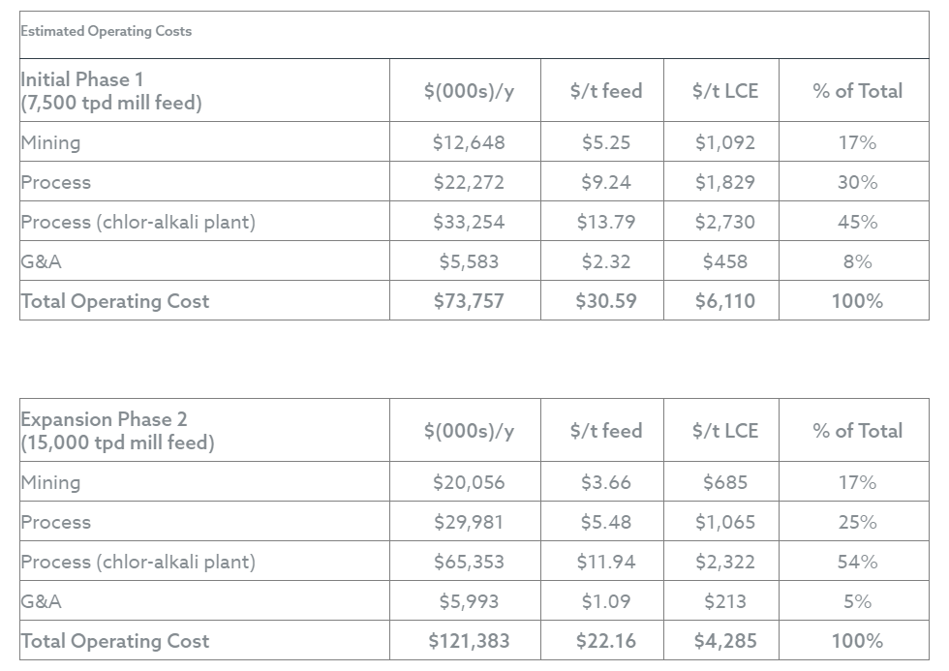
Task: Click the $12,648 mining cost cell
Action: coord(469,142)
